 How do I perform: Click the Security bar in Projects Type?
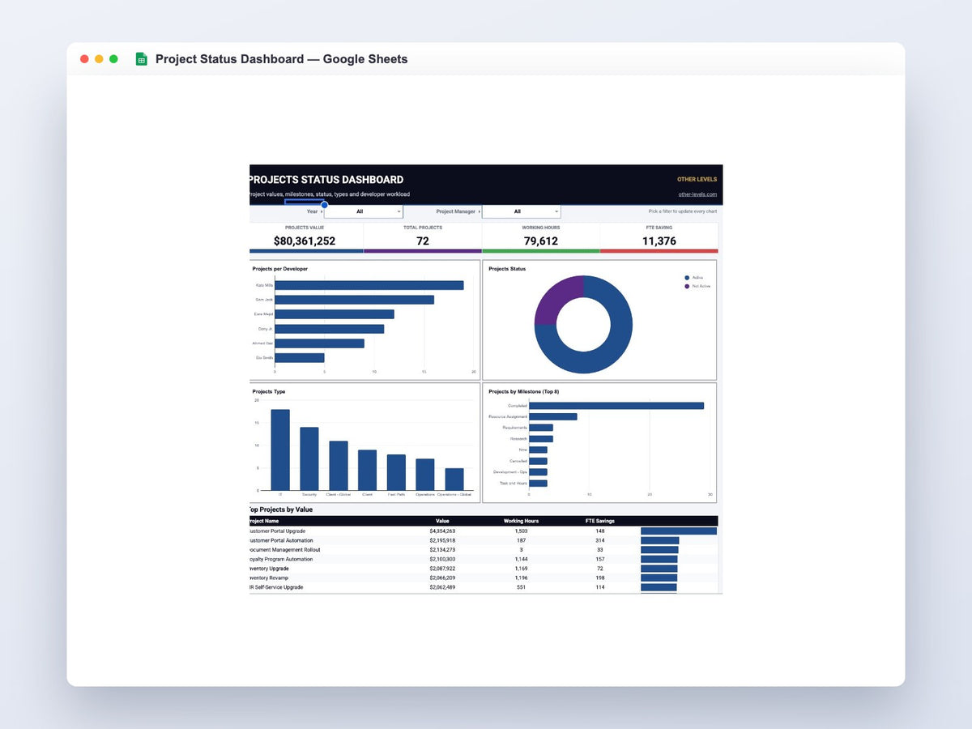click(309, 458)
